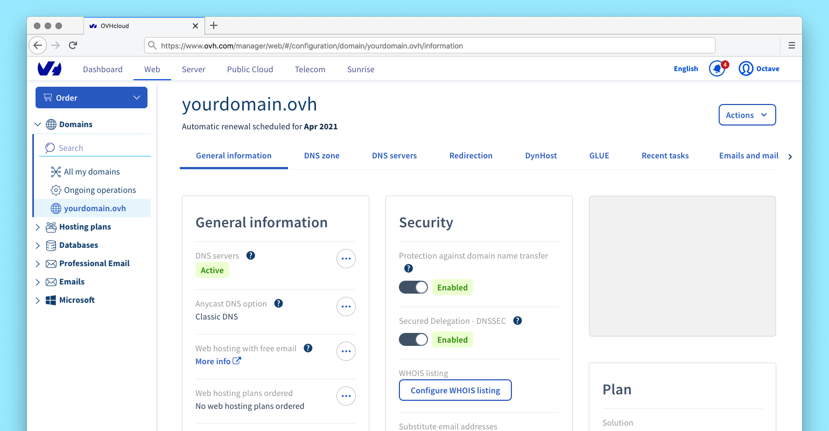Screen dimensions: 829x431
Task: Show more tabs with right chevron
Action: click(790, 157)
